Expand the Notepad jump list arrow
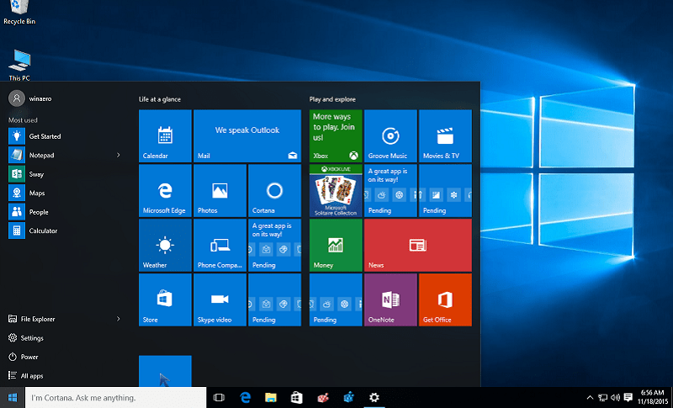This screenshot has width=673, height=408. tap(118, 156)
